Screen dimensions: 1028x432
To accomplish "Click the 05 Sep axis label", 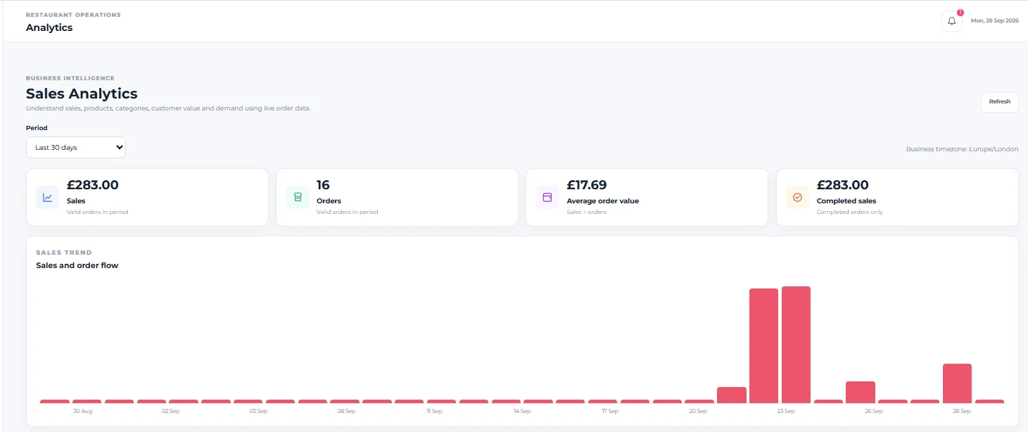I will pos(258,411).
